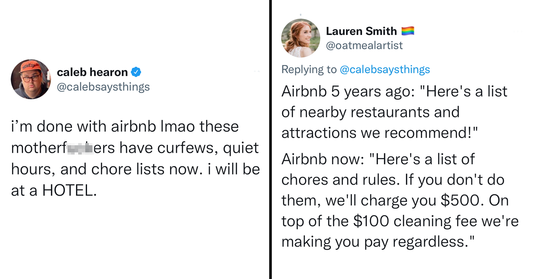Click the blue verified badge beside caleb hearon
Image resolution: width=533 pixels, height=279 pixels.
point(137,72)
